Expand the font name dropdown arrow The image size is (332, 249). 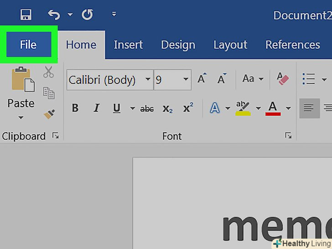click(148, 79)
